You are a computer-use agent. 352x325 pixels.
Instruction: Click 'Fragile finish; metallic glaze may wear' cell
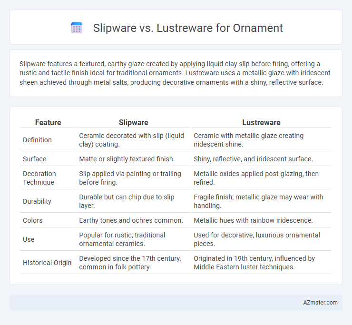pos(261,201)
